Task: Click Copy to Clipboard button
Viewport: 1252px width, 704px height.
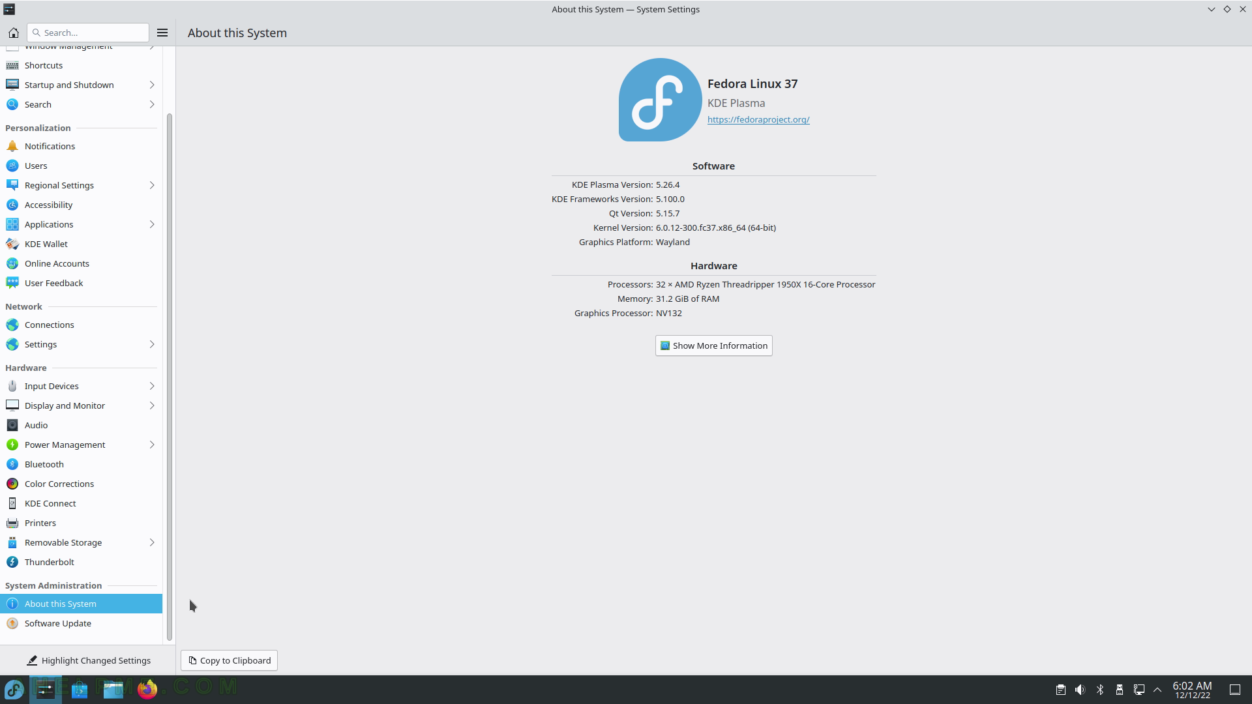Action: [x=229, y=660]
